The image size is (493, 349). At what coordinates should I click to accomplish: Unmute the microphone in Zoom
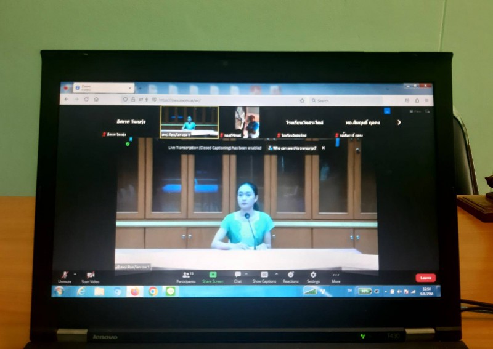click(65, 278)
